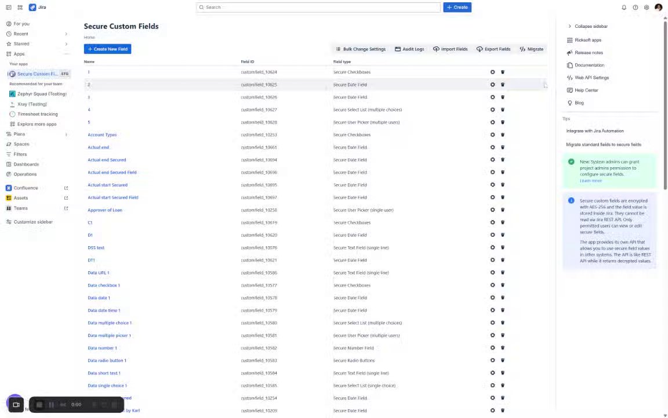668x418 pixels.
Task: Click Export Fields
Action: (493, 49)
